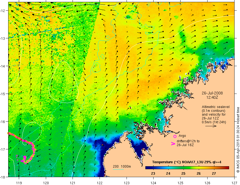
Task: Click latitude axis label -14
Action: (x=3, y=66)
